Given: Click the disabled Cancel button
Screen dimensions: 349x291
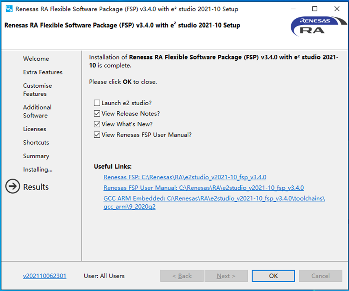Looking at the screenshot, I should pyautogui.click(x=320, y=276).
